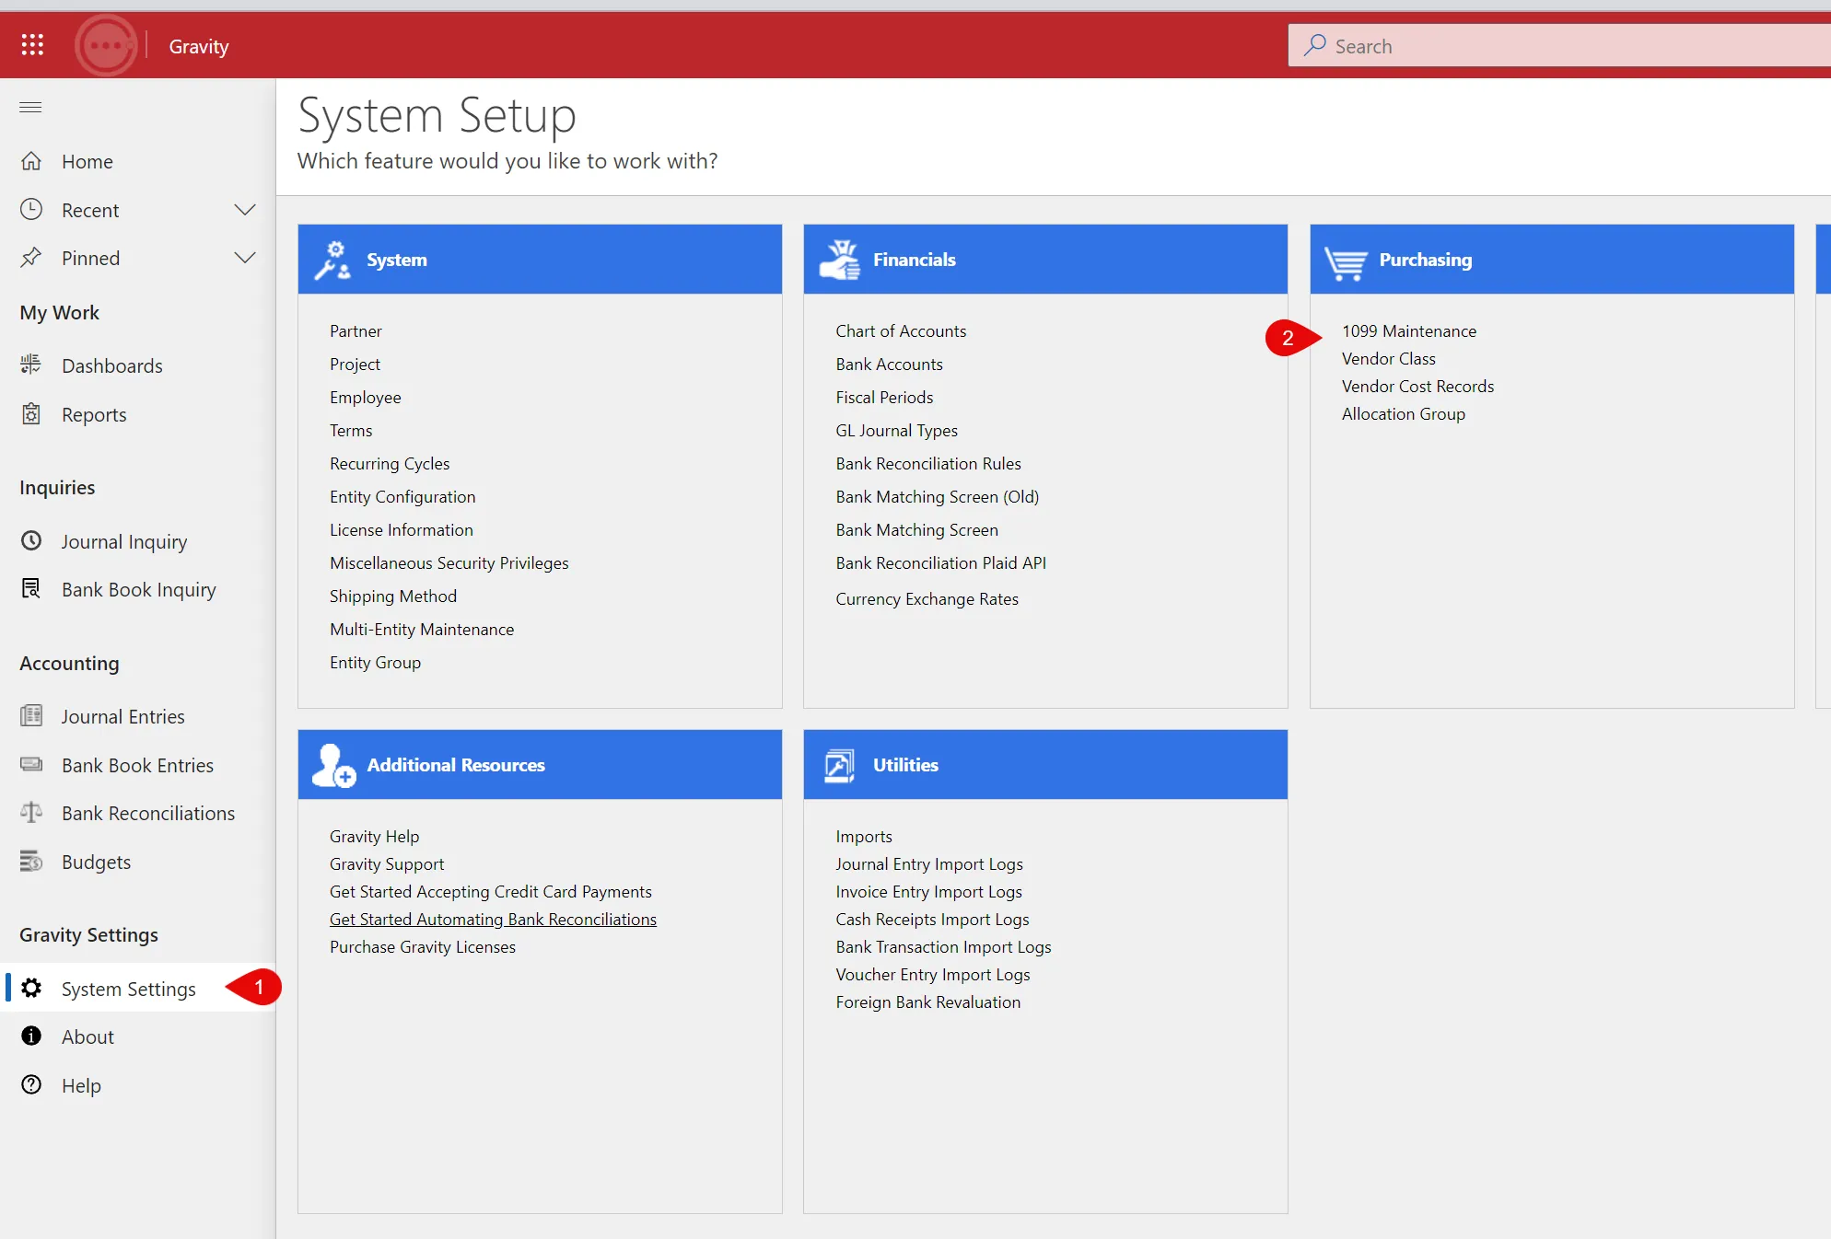Collapse the sidebar with hamburger icon
The height and width of the screenshot is (1239, 1831).
tap(30, 107)
